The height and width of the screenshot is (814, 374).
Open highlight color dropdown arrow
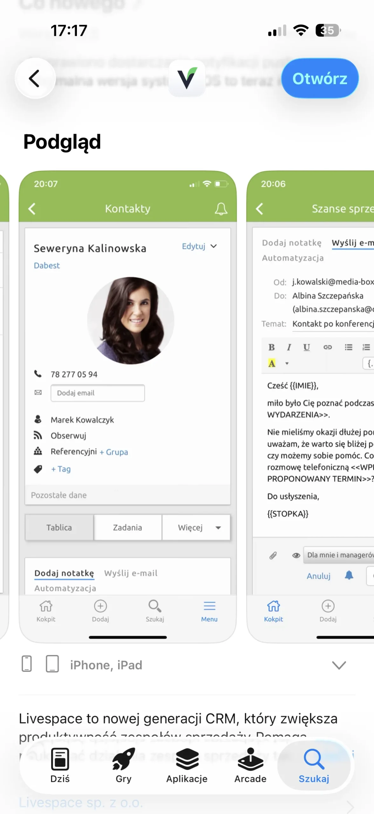287,363
